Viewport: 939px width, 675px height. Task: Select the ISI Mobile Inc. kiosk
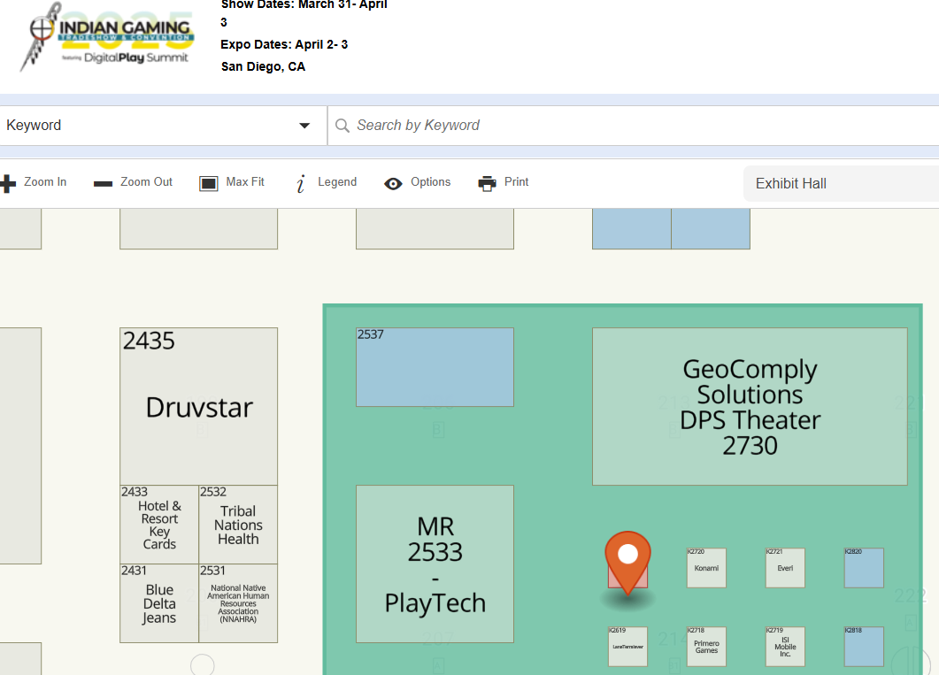[785, 647]
